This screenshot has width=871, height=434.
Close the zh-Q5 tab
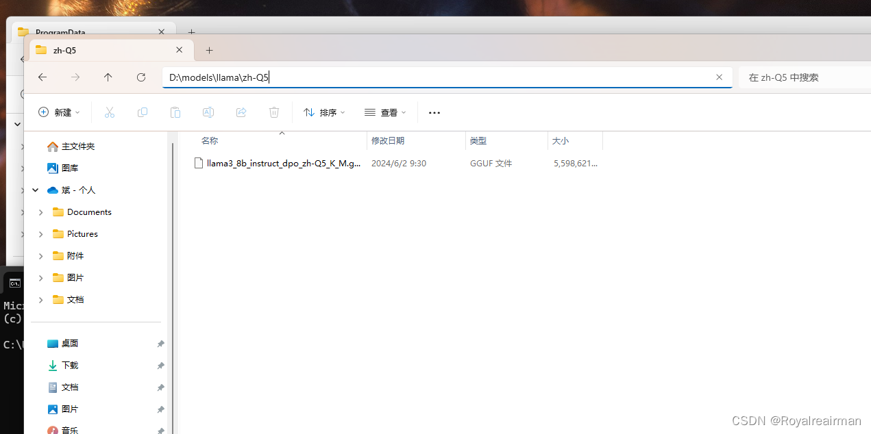[180, 50]
